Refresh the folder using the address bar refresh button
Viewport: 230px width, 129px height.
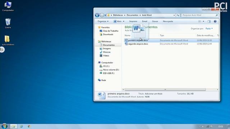click(x=178, y=15)
